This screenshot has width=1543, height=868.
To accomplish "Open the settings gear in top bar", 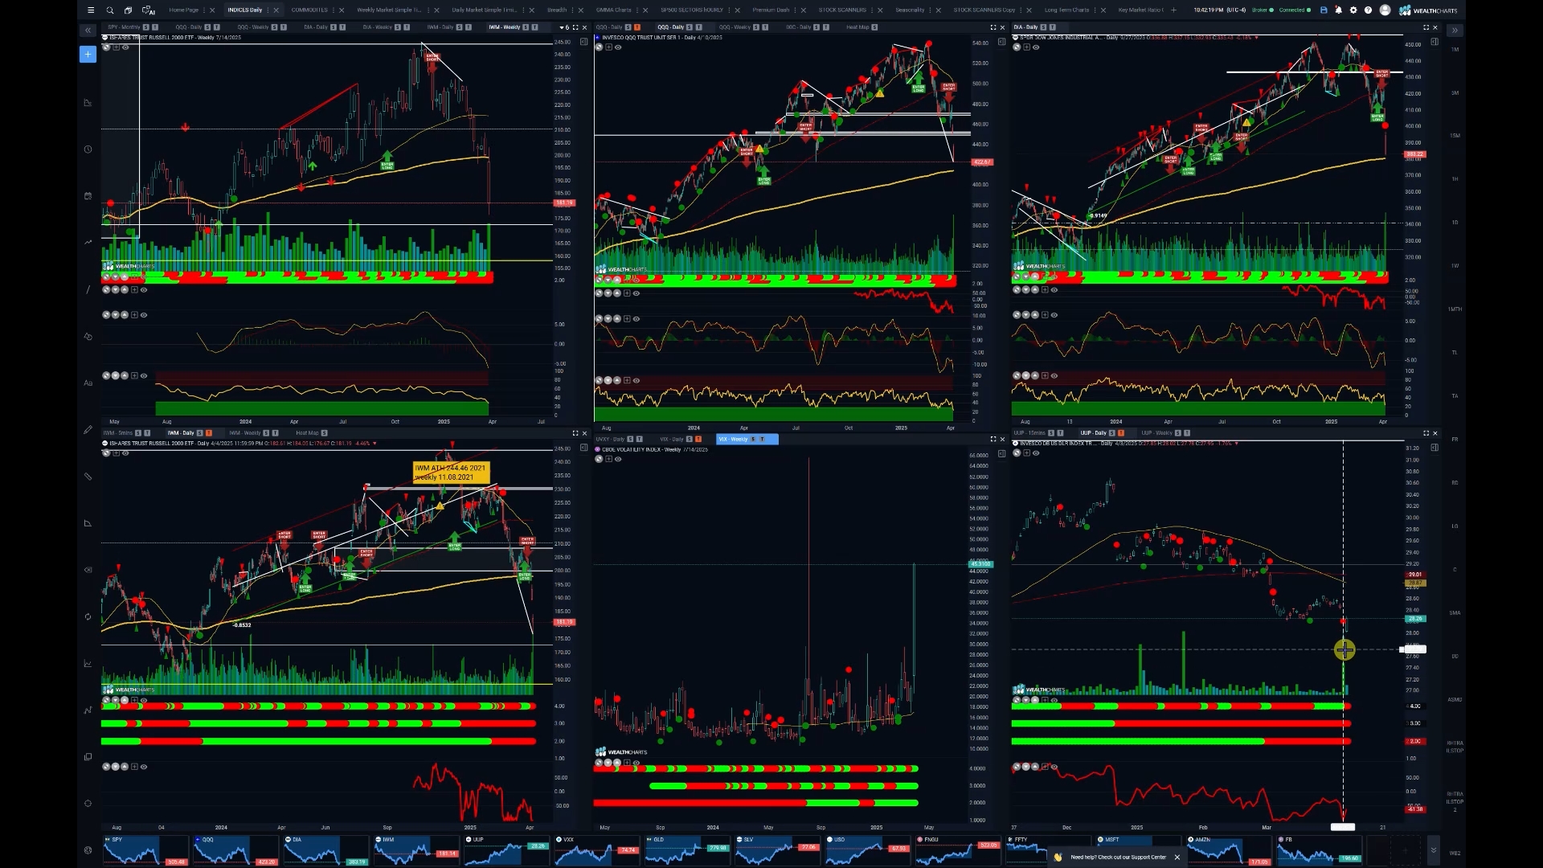I will [1353, 10].
